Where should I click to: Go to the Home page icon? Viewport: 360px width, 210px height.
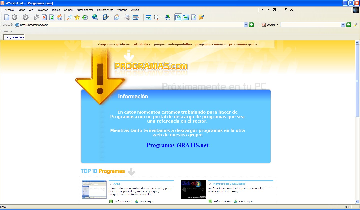[60, 17]
